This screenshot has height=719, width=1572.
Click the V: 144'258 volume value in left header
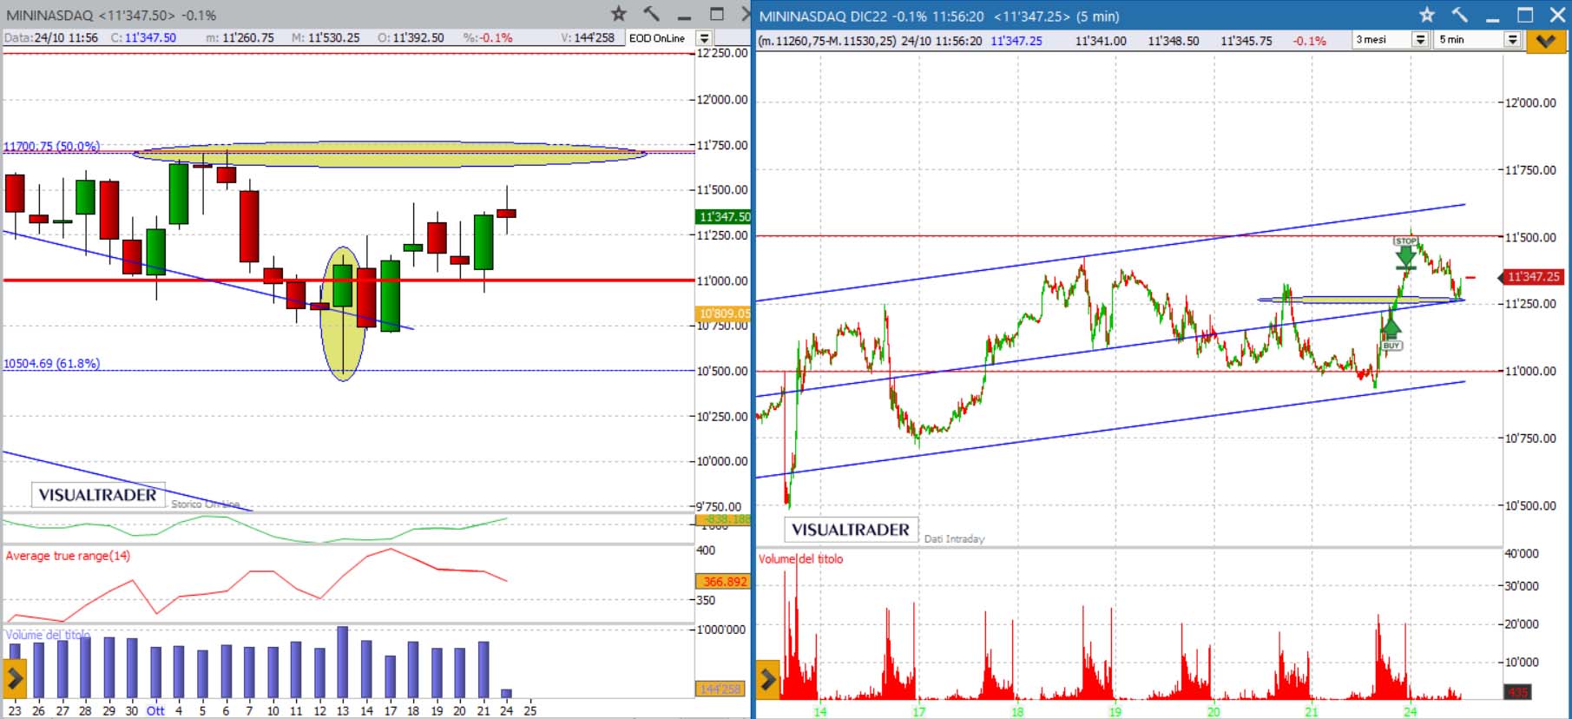[588, 38]
